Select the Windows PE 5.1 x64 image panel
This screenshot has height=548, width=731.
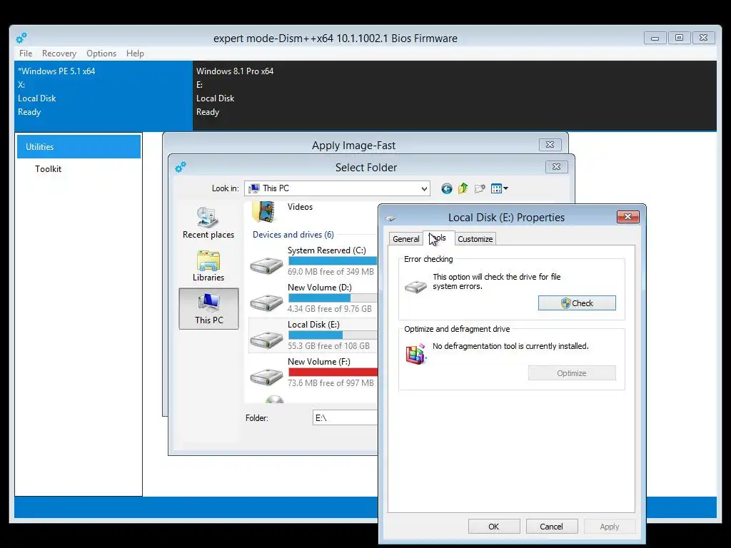(x=104, y=96)
